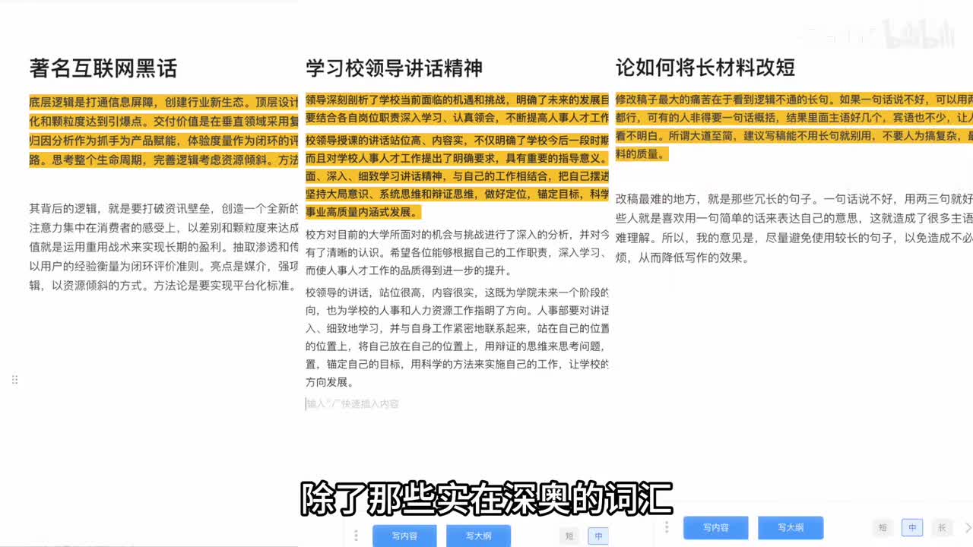Click the highlighted 底层逻辑 paragraph in the left document
Viewport: 973px width, 547px height.
click(x=163, y=131)
